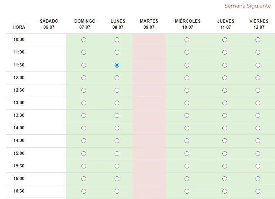Choose Miércoles 10-07 at 16:00
Viewport: 275px width, 199px height.
pyautogui.click(x=187, y=179)
